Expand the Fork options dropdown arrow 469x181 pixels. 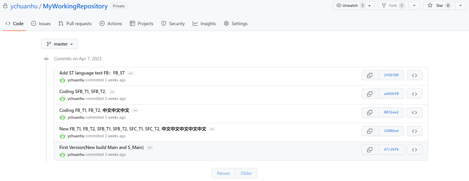pyautogui.click(x=415, y=6)
